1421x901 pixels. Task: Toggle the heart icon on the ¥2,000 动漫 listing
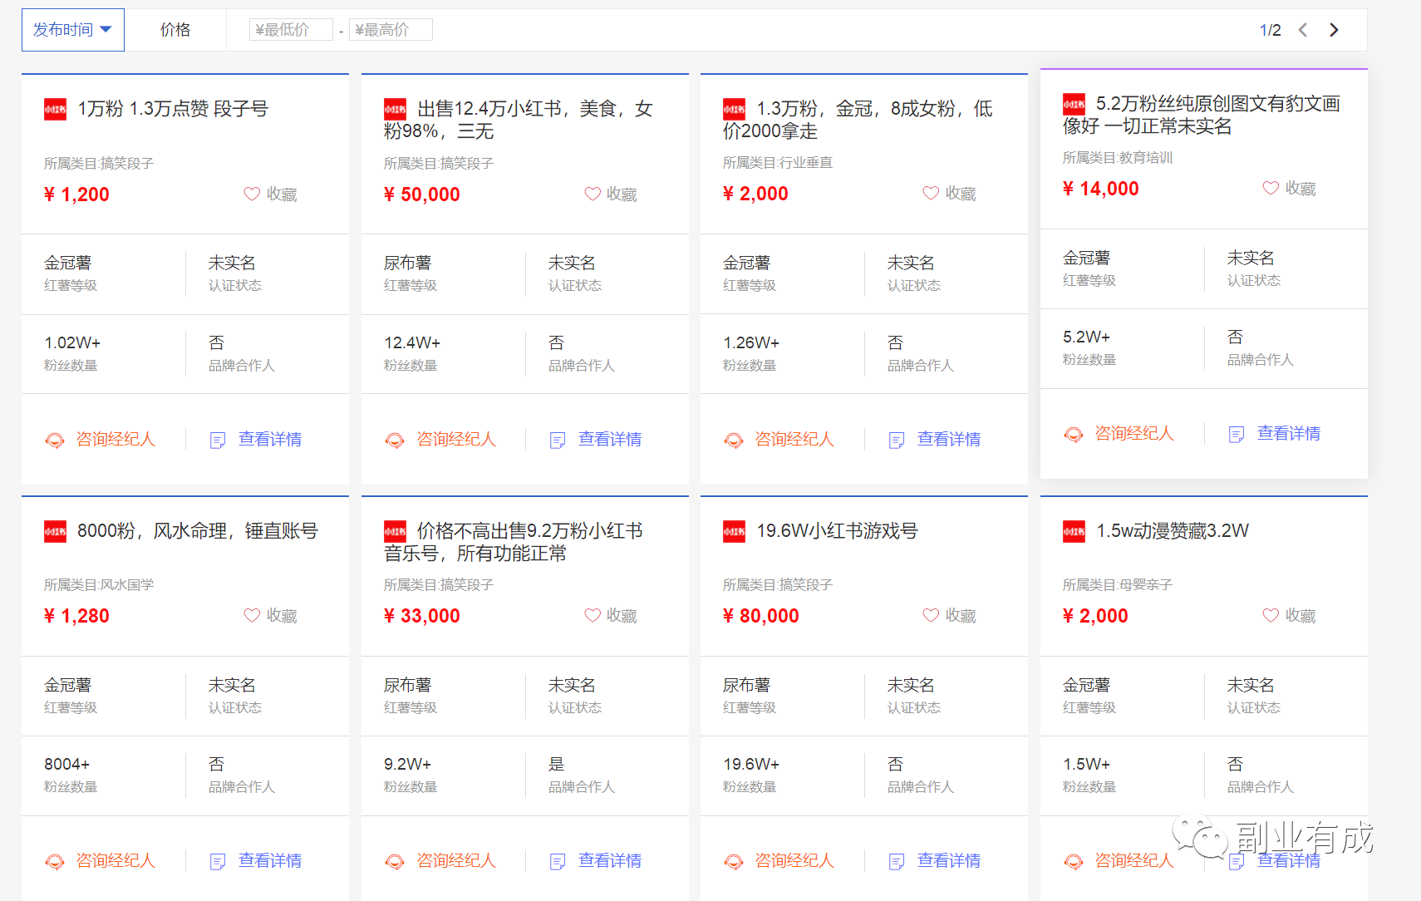[x=1270, y=615]
